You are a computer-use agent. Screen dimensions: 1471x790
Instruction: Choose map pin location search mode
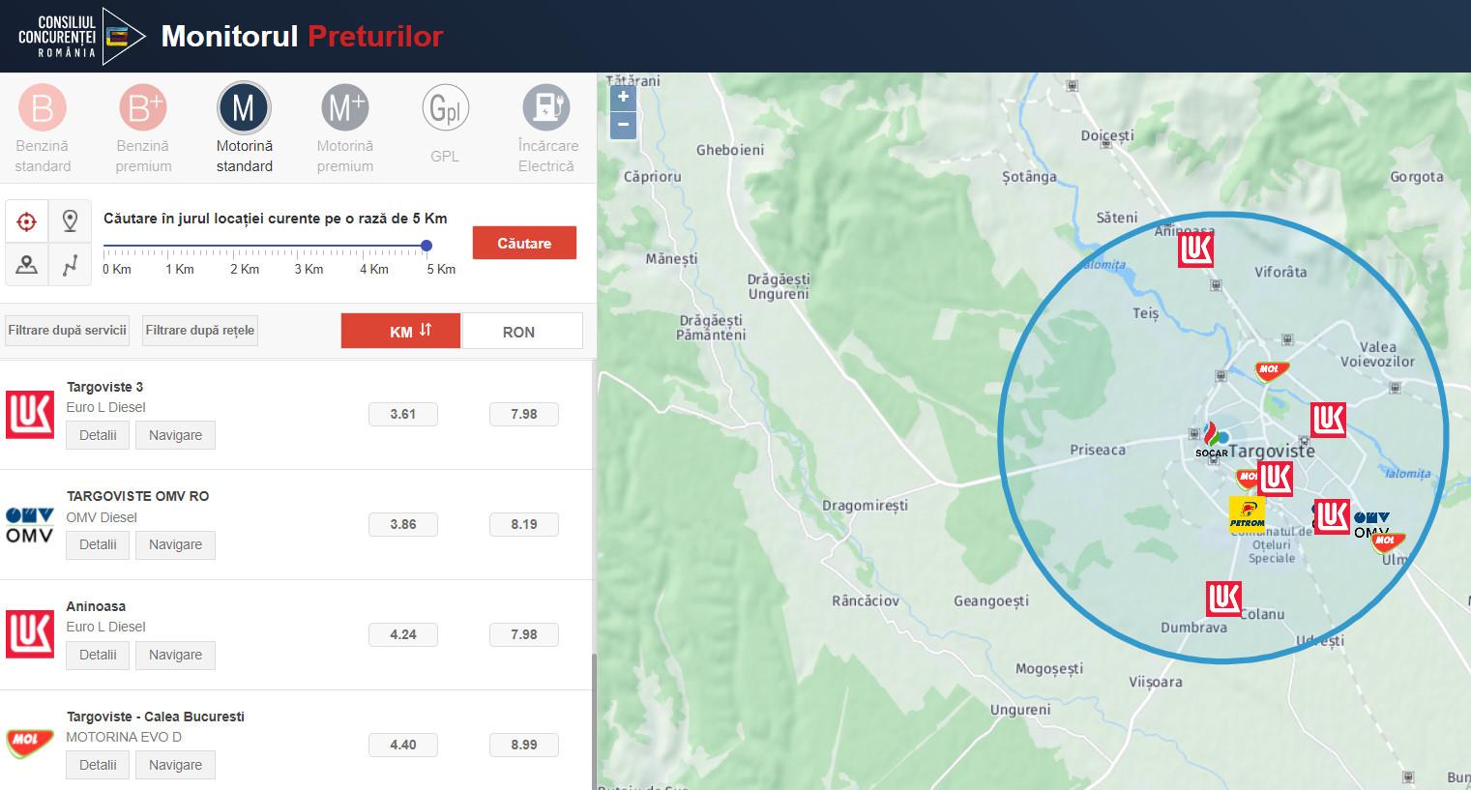(70, 221)
